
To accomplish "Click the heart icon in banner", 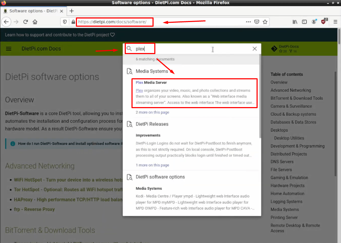I will (113, 35).
